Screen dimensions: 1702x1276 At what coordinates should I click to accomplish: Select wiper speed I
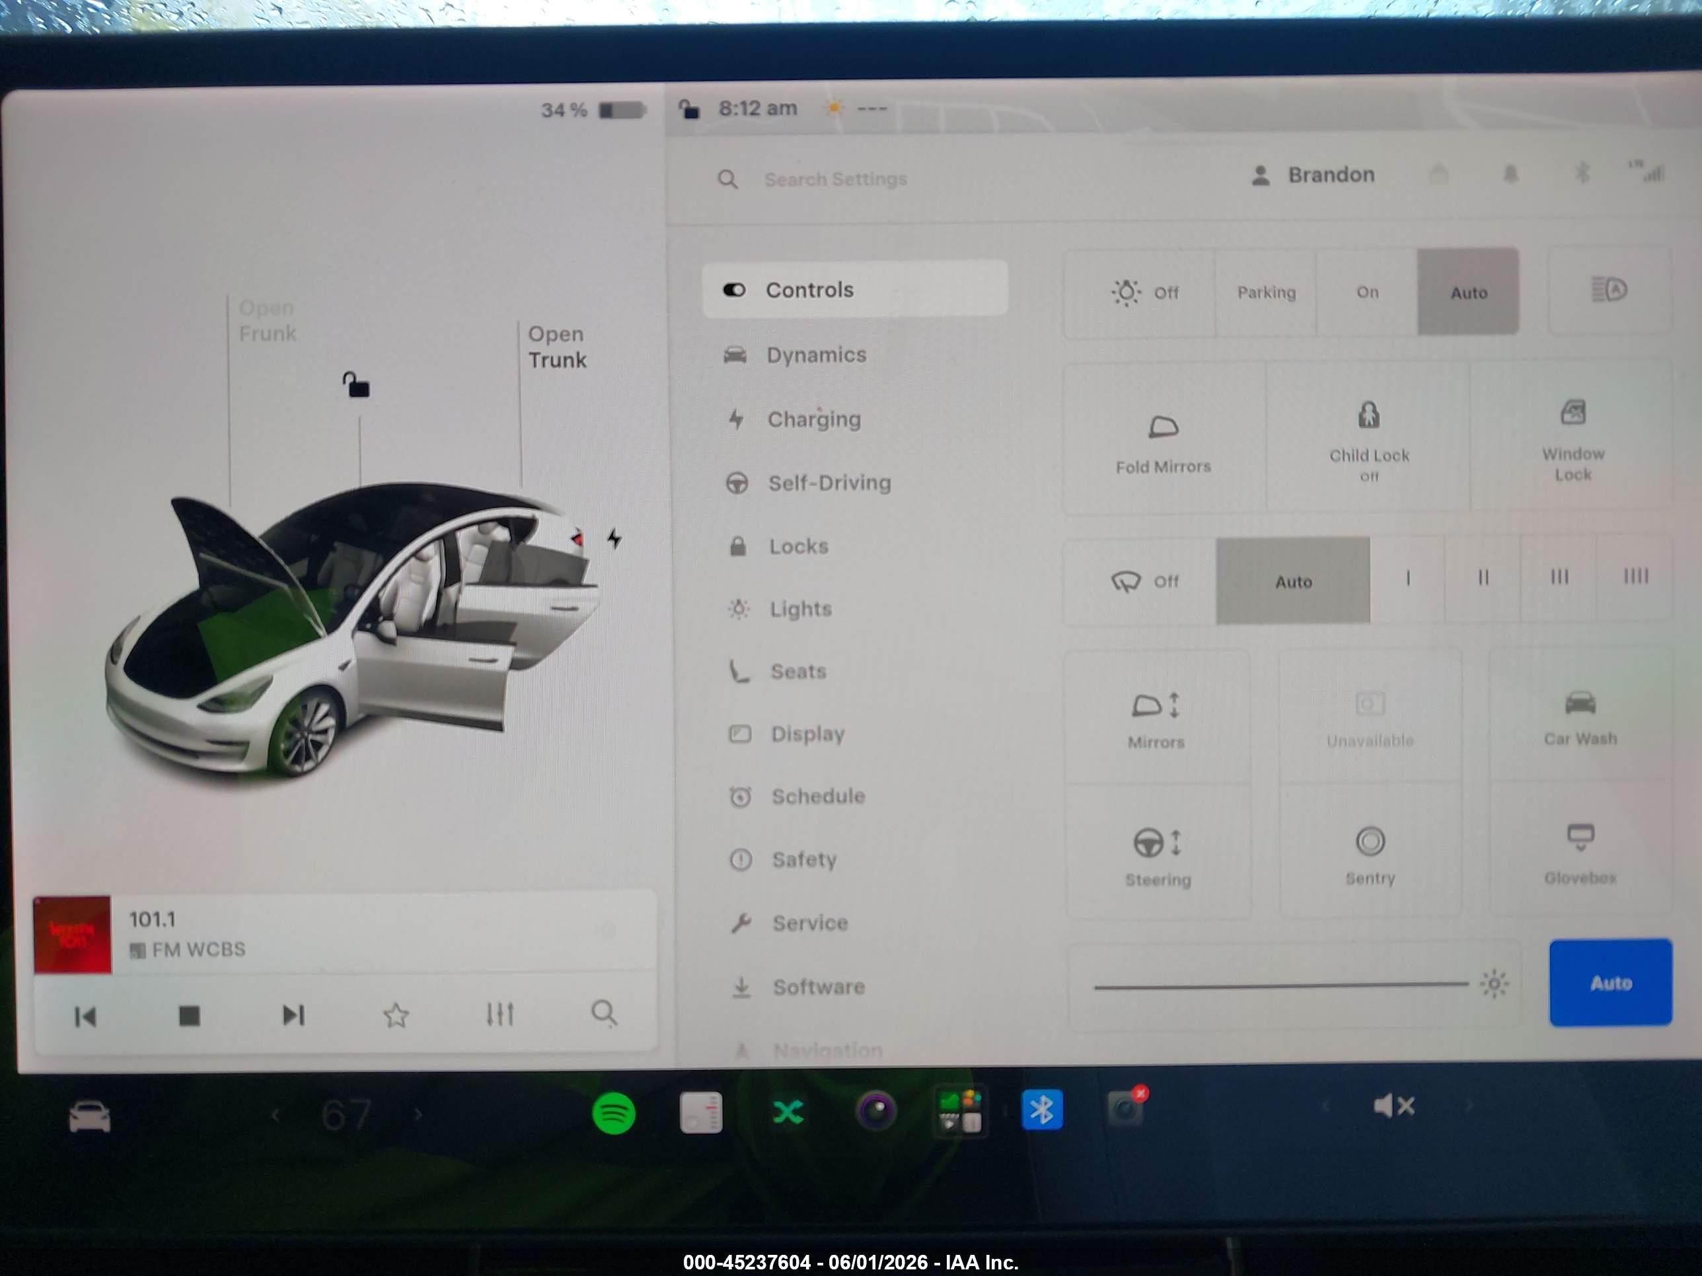click(1407, 578)
